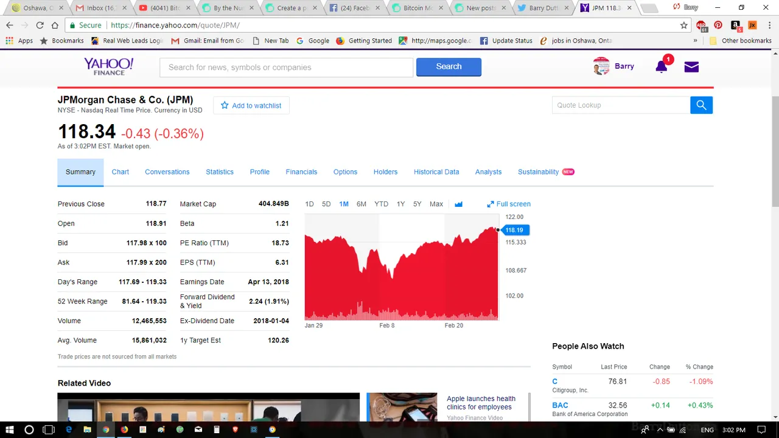Open Citigroup ticker C link
779x438 pixels.
[x=554, y=381]
